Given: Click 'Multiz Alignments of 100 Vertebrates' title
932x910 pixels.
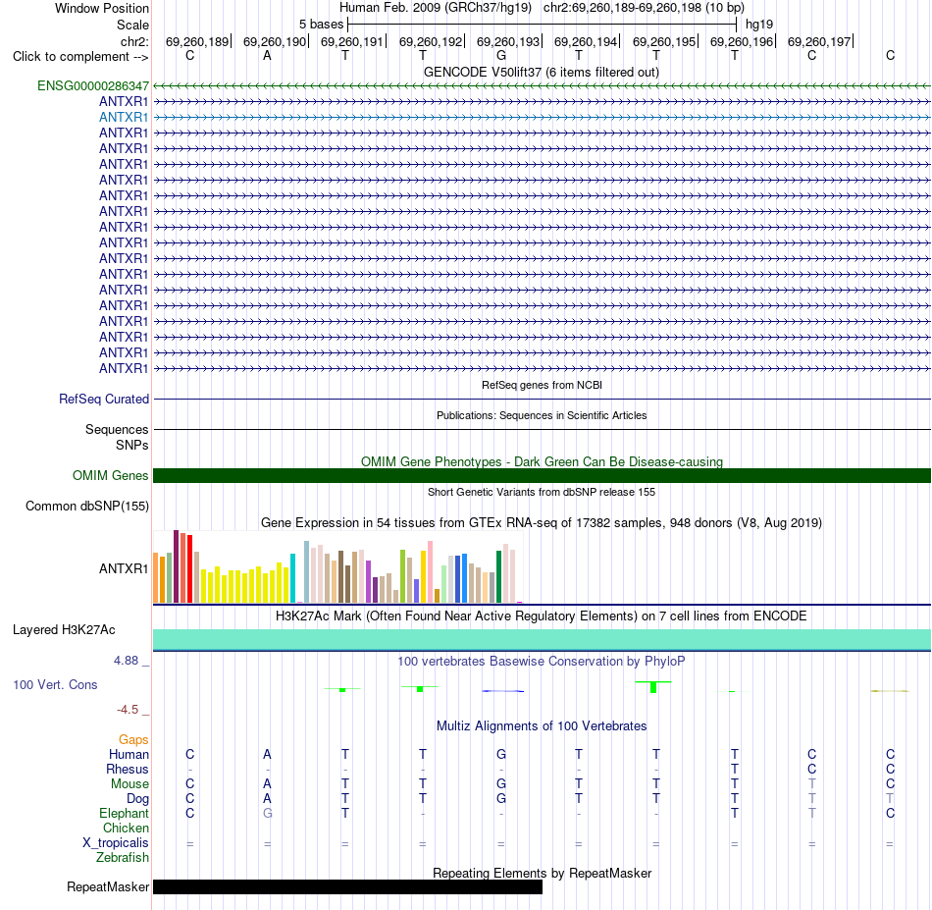Looking at the screenshot, I should [x=542, y=725].
